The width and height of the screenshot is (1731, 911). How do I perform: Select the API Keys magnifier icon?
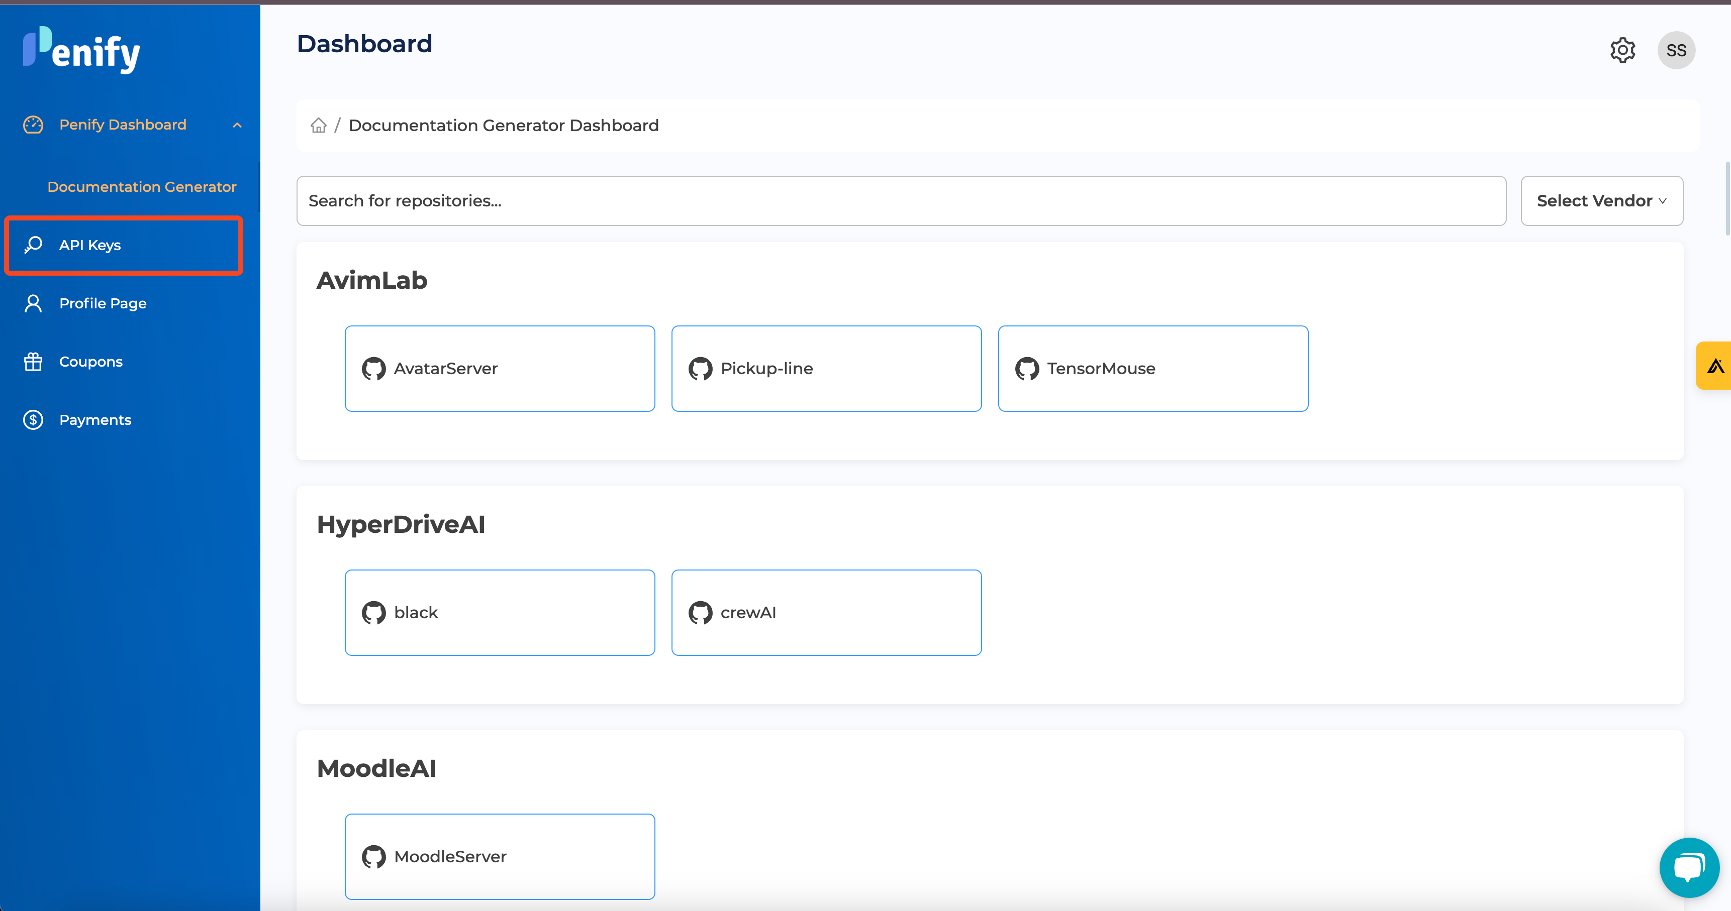pyautogui.click(x=32, y=245)
